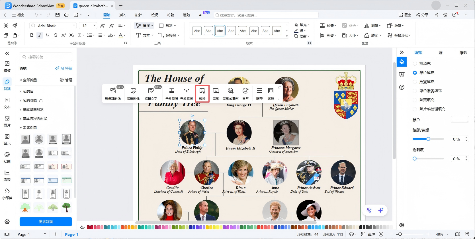Open the 圖表 charts sidebar panel
The height and width of the screenshot is (239, 475).
[x=7, y=175]
